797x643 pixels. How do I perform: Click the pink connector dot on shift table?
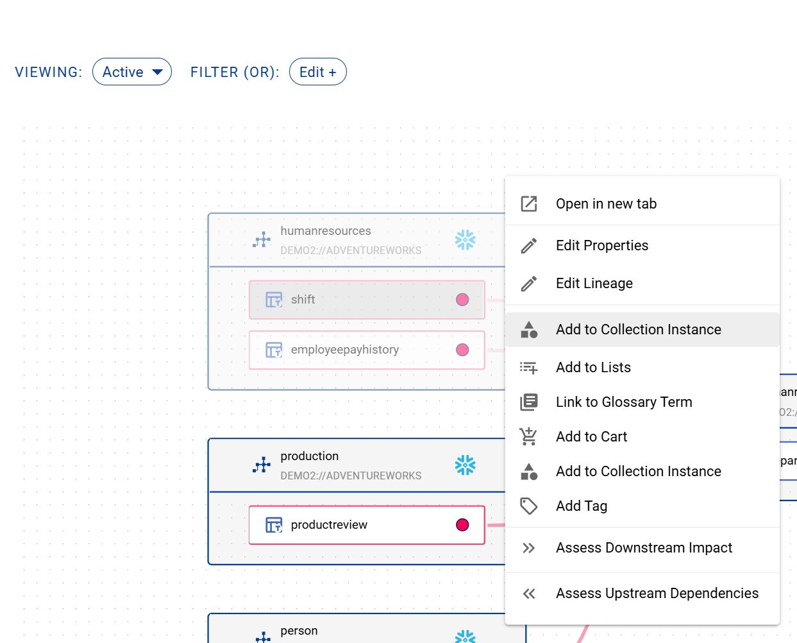[x=462, y=300]
